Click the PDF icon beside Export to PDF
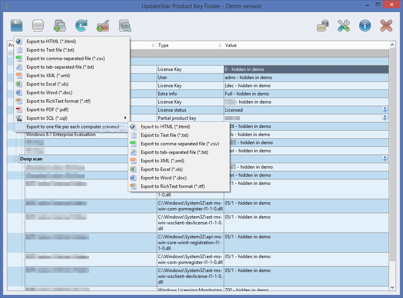This screenshot has height=298, width=403. (x=19, y=110)
